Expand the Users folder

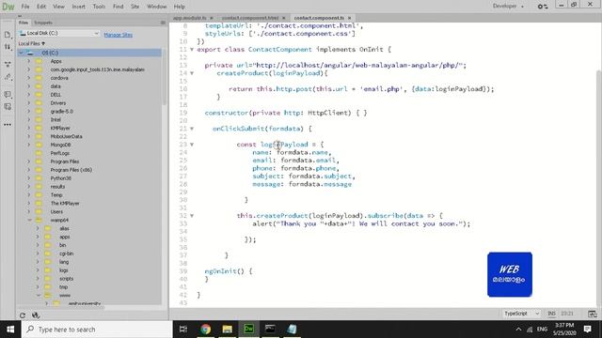coord(29,211)
